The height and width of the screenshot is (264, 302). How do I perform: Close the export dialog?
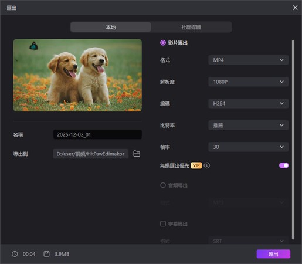tap(295, 8)
